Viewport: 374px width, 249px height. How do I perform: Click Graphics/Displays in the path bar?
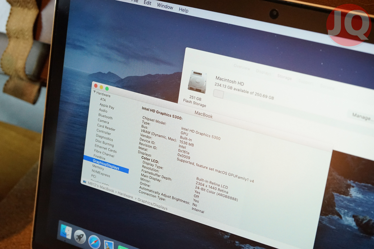click(x=153, y=204)
